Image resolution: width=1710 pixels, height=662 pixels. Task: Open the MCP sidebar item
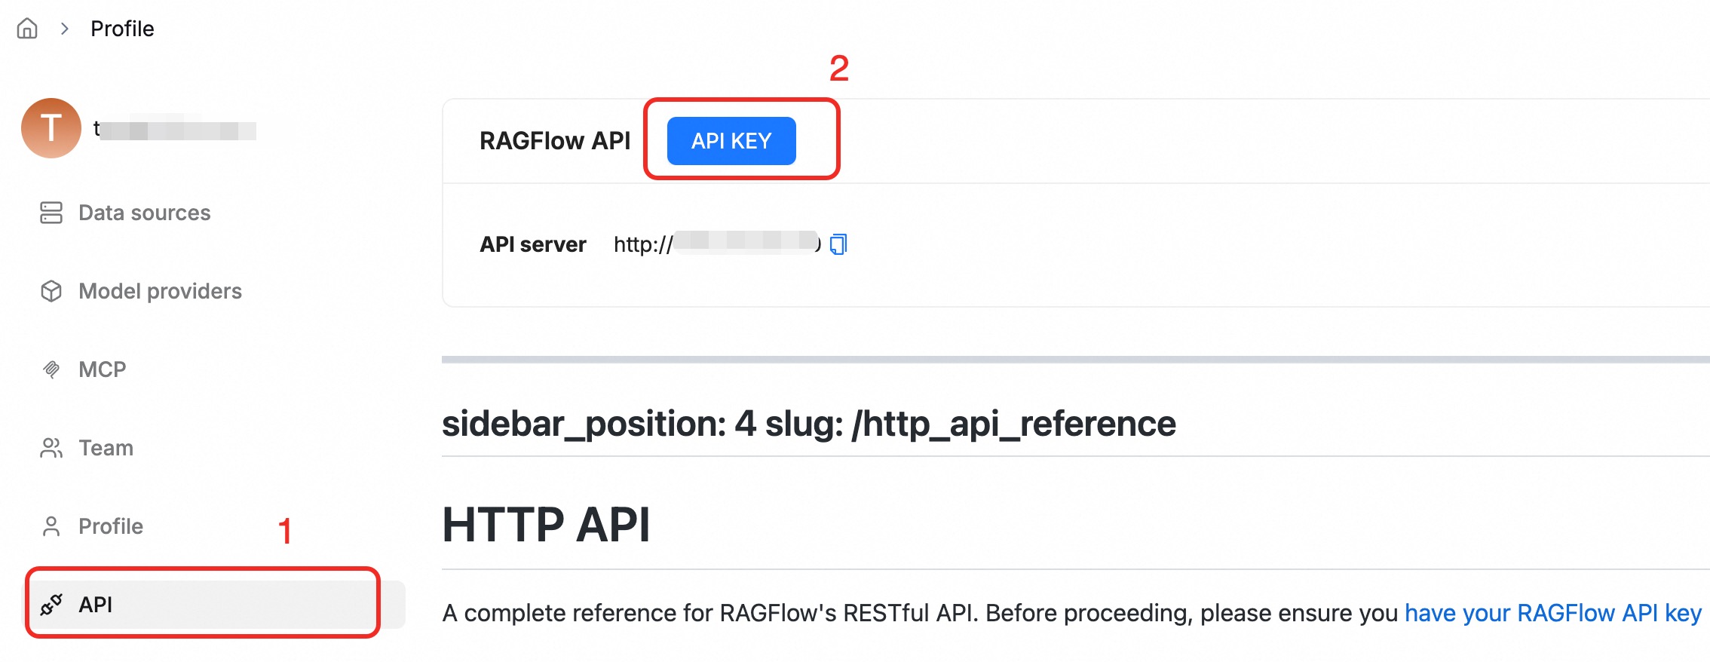coord(102,369)
